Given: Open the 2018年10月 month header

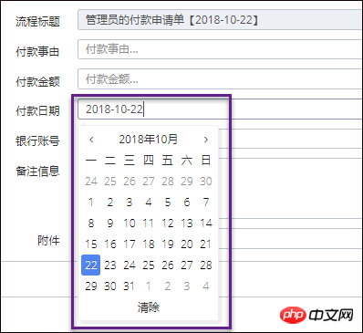Looking at the screenshot, I should click(x=149, y=140).
